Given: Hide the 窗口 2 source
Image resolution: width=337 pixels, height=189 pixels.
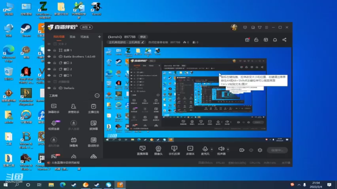Looking at the screenshot, I should tap(49, 69).
